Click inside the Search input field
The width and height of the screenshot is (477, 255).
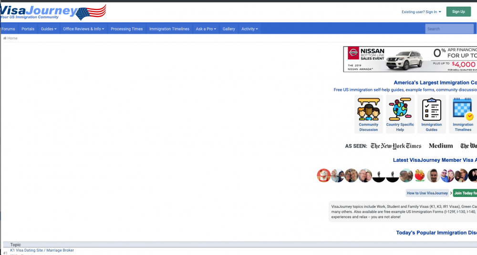[x=448, y=29]
